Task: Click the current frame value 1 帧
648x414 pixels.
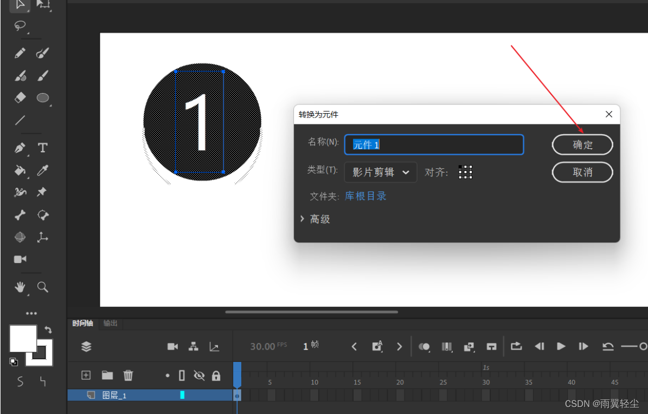Action: [311, 346]
